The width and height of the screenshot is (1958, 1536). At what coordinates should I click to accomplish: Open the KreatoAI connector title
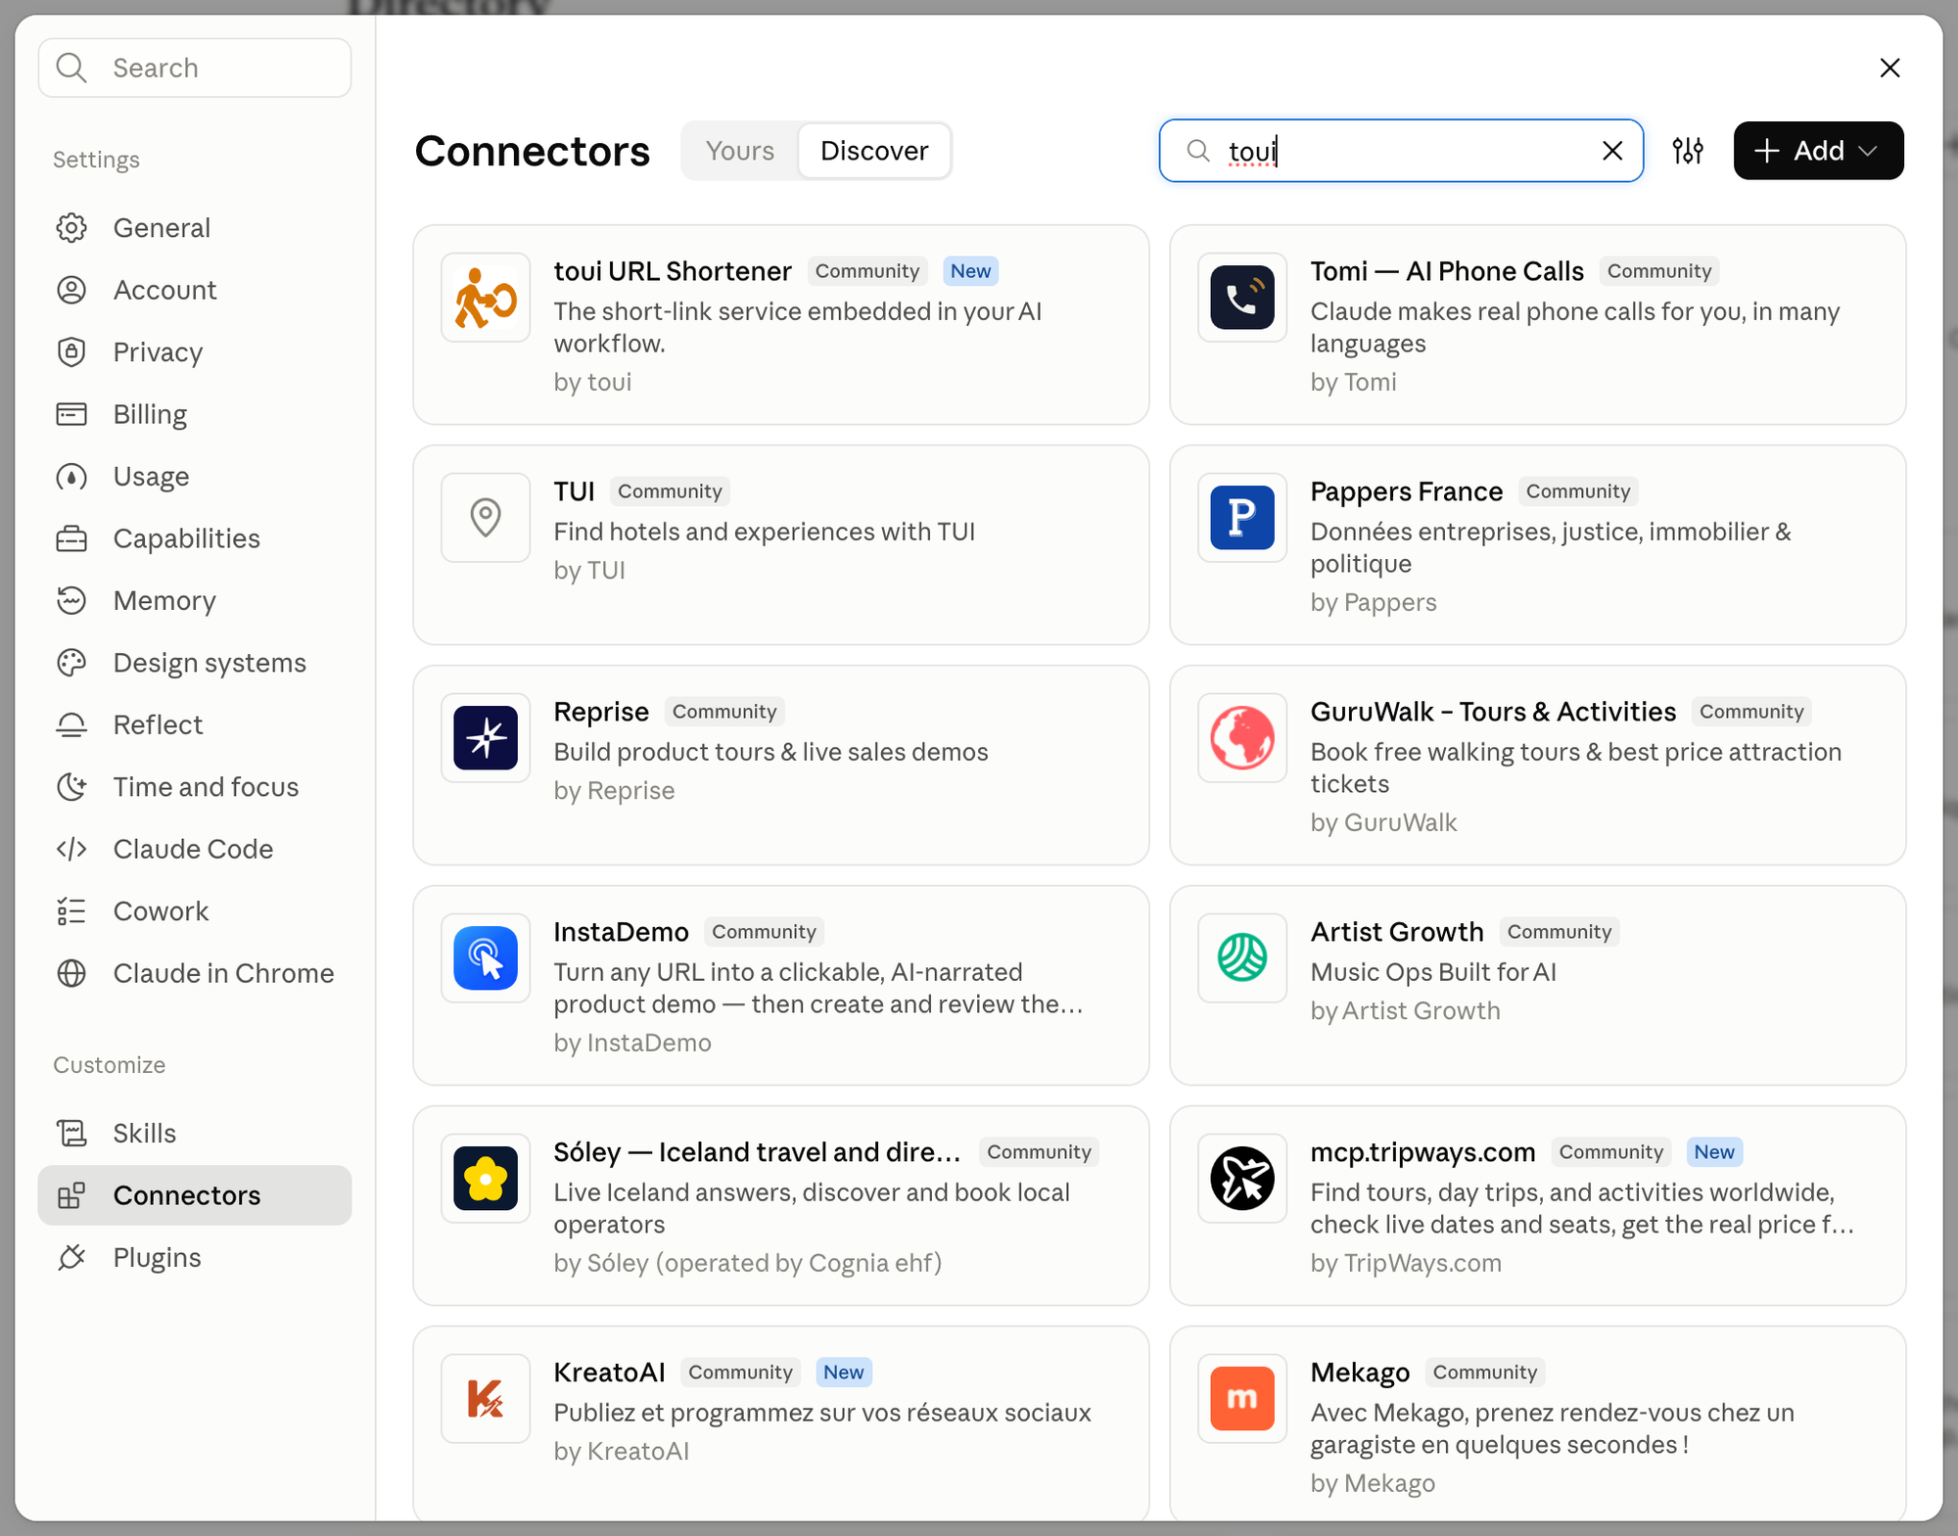tap(609, 1373)
